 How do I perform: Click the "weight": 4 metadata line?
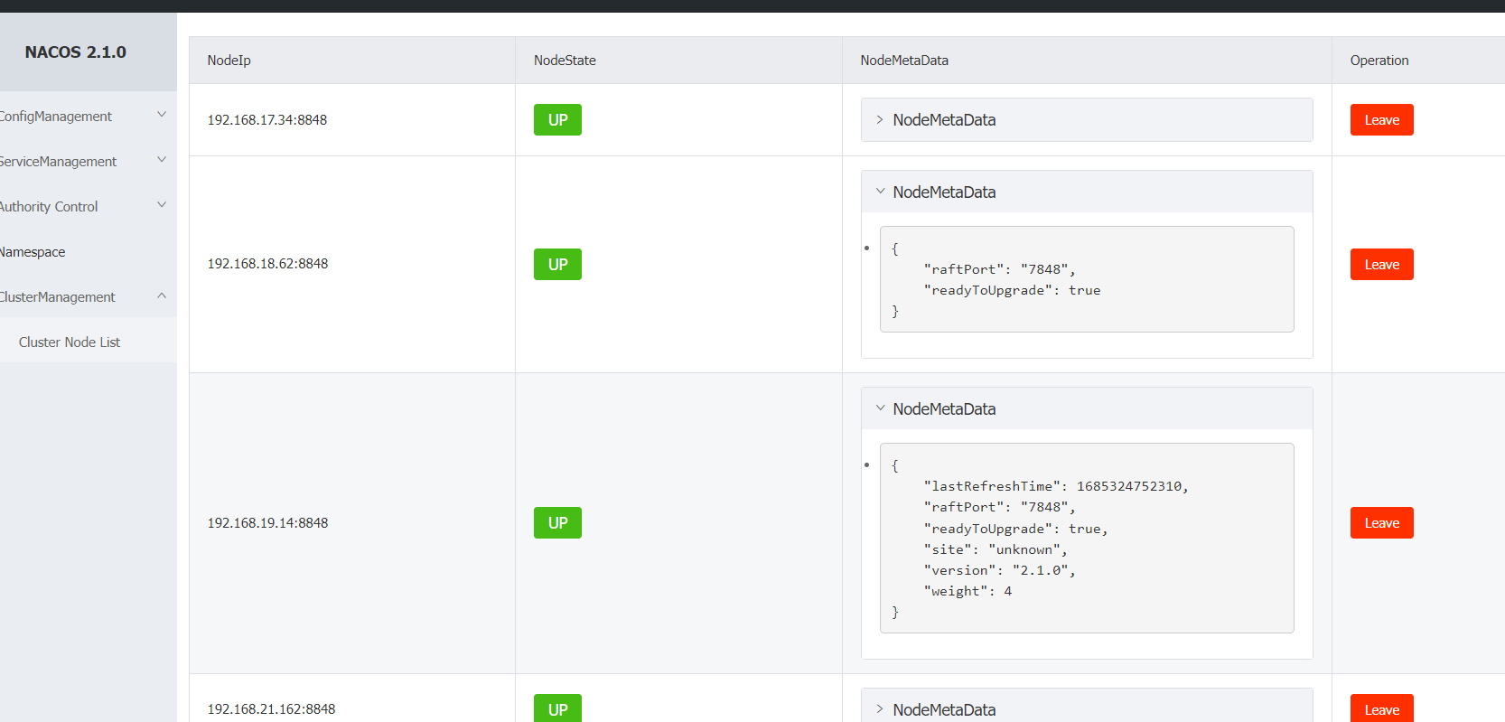pos(967,591)
